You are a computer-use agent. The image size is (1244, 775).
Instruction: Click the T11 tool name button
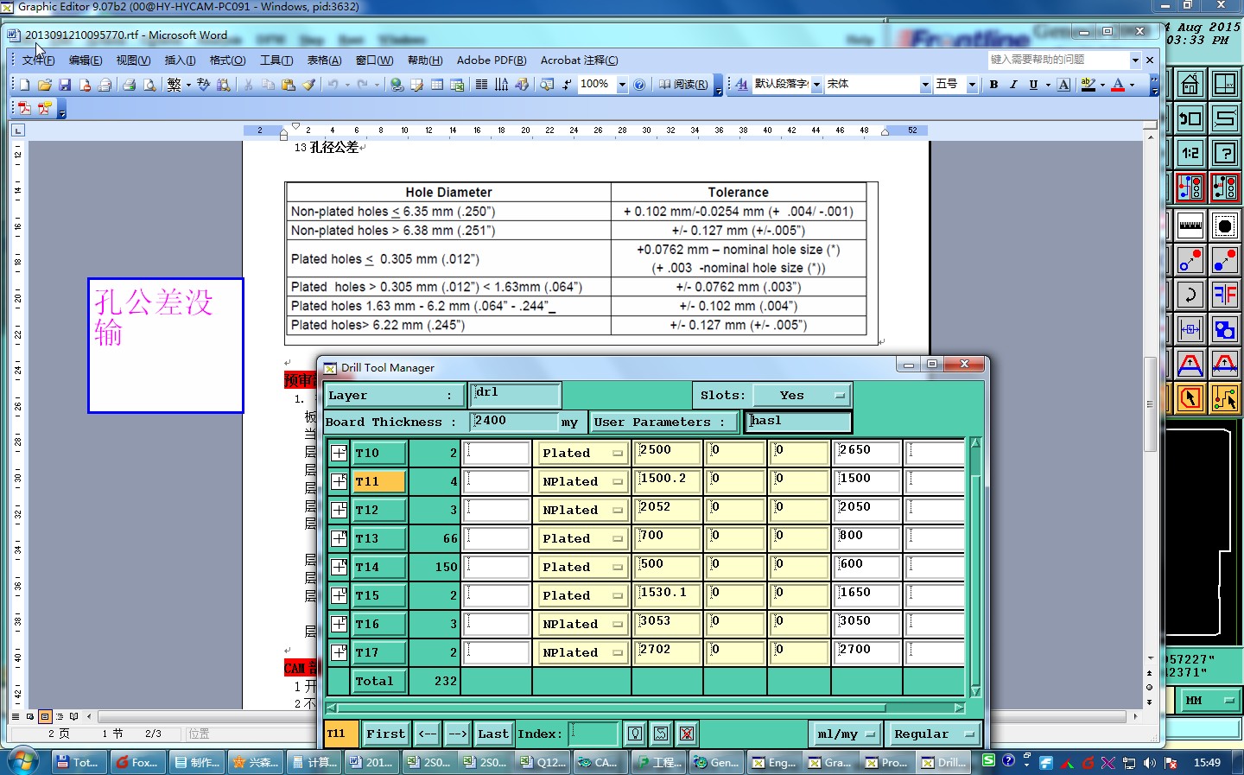(x=378, y=481)
